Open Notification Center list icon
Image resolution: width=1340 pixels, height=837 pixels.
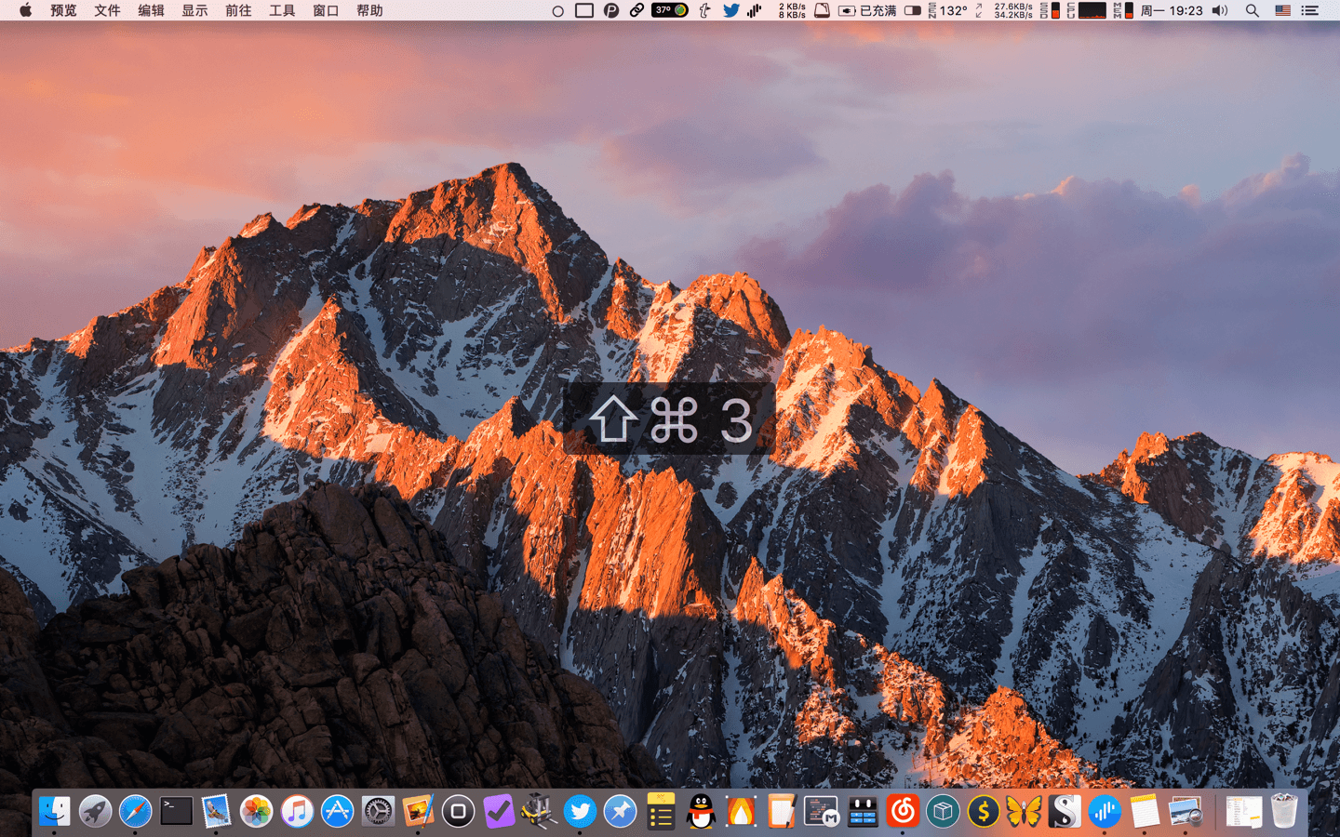(1310, 10)
